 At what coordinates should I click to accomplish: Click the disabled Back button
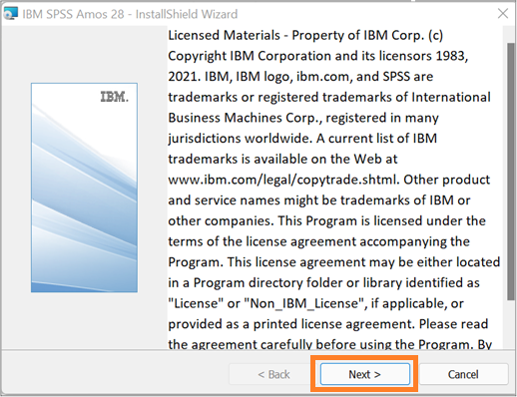click(273, 374)
